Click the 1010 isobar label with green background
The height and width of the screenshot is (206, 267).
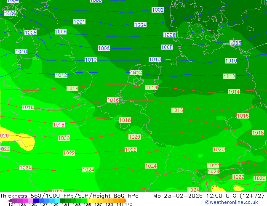point(231,61)
